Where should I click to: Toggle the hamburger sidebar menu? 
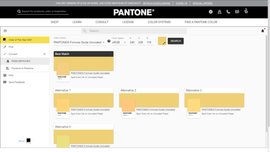click(x=5, y=31)
